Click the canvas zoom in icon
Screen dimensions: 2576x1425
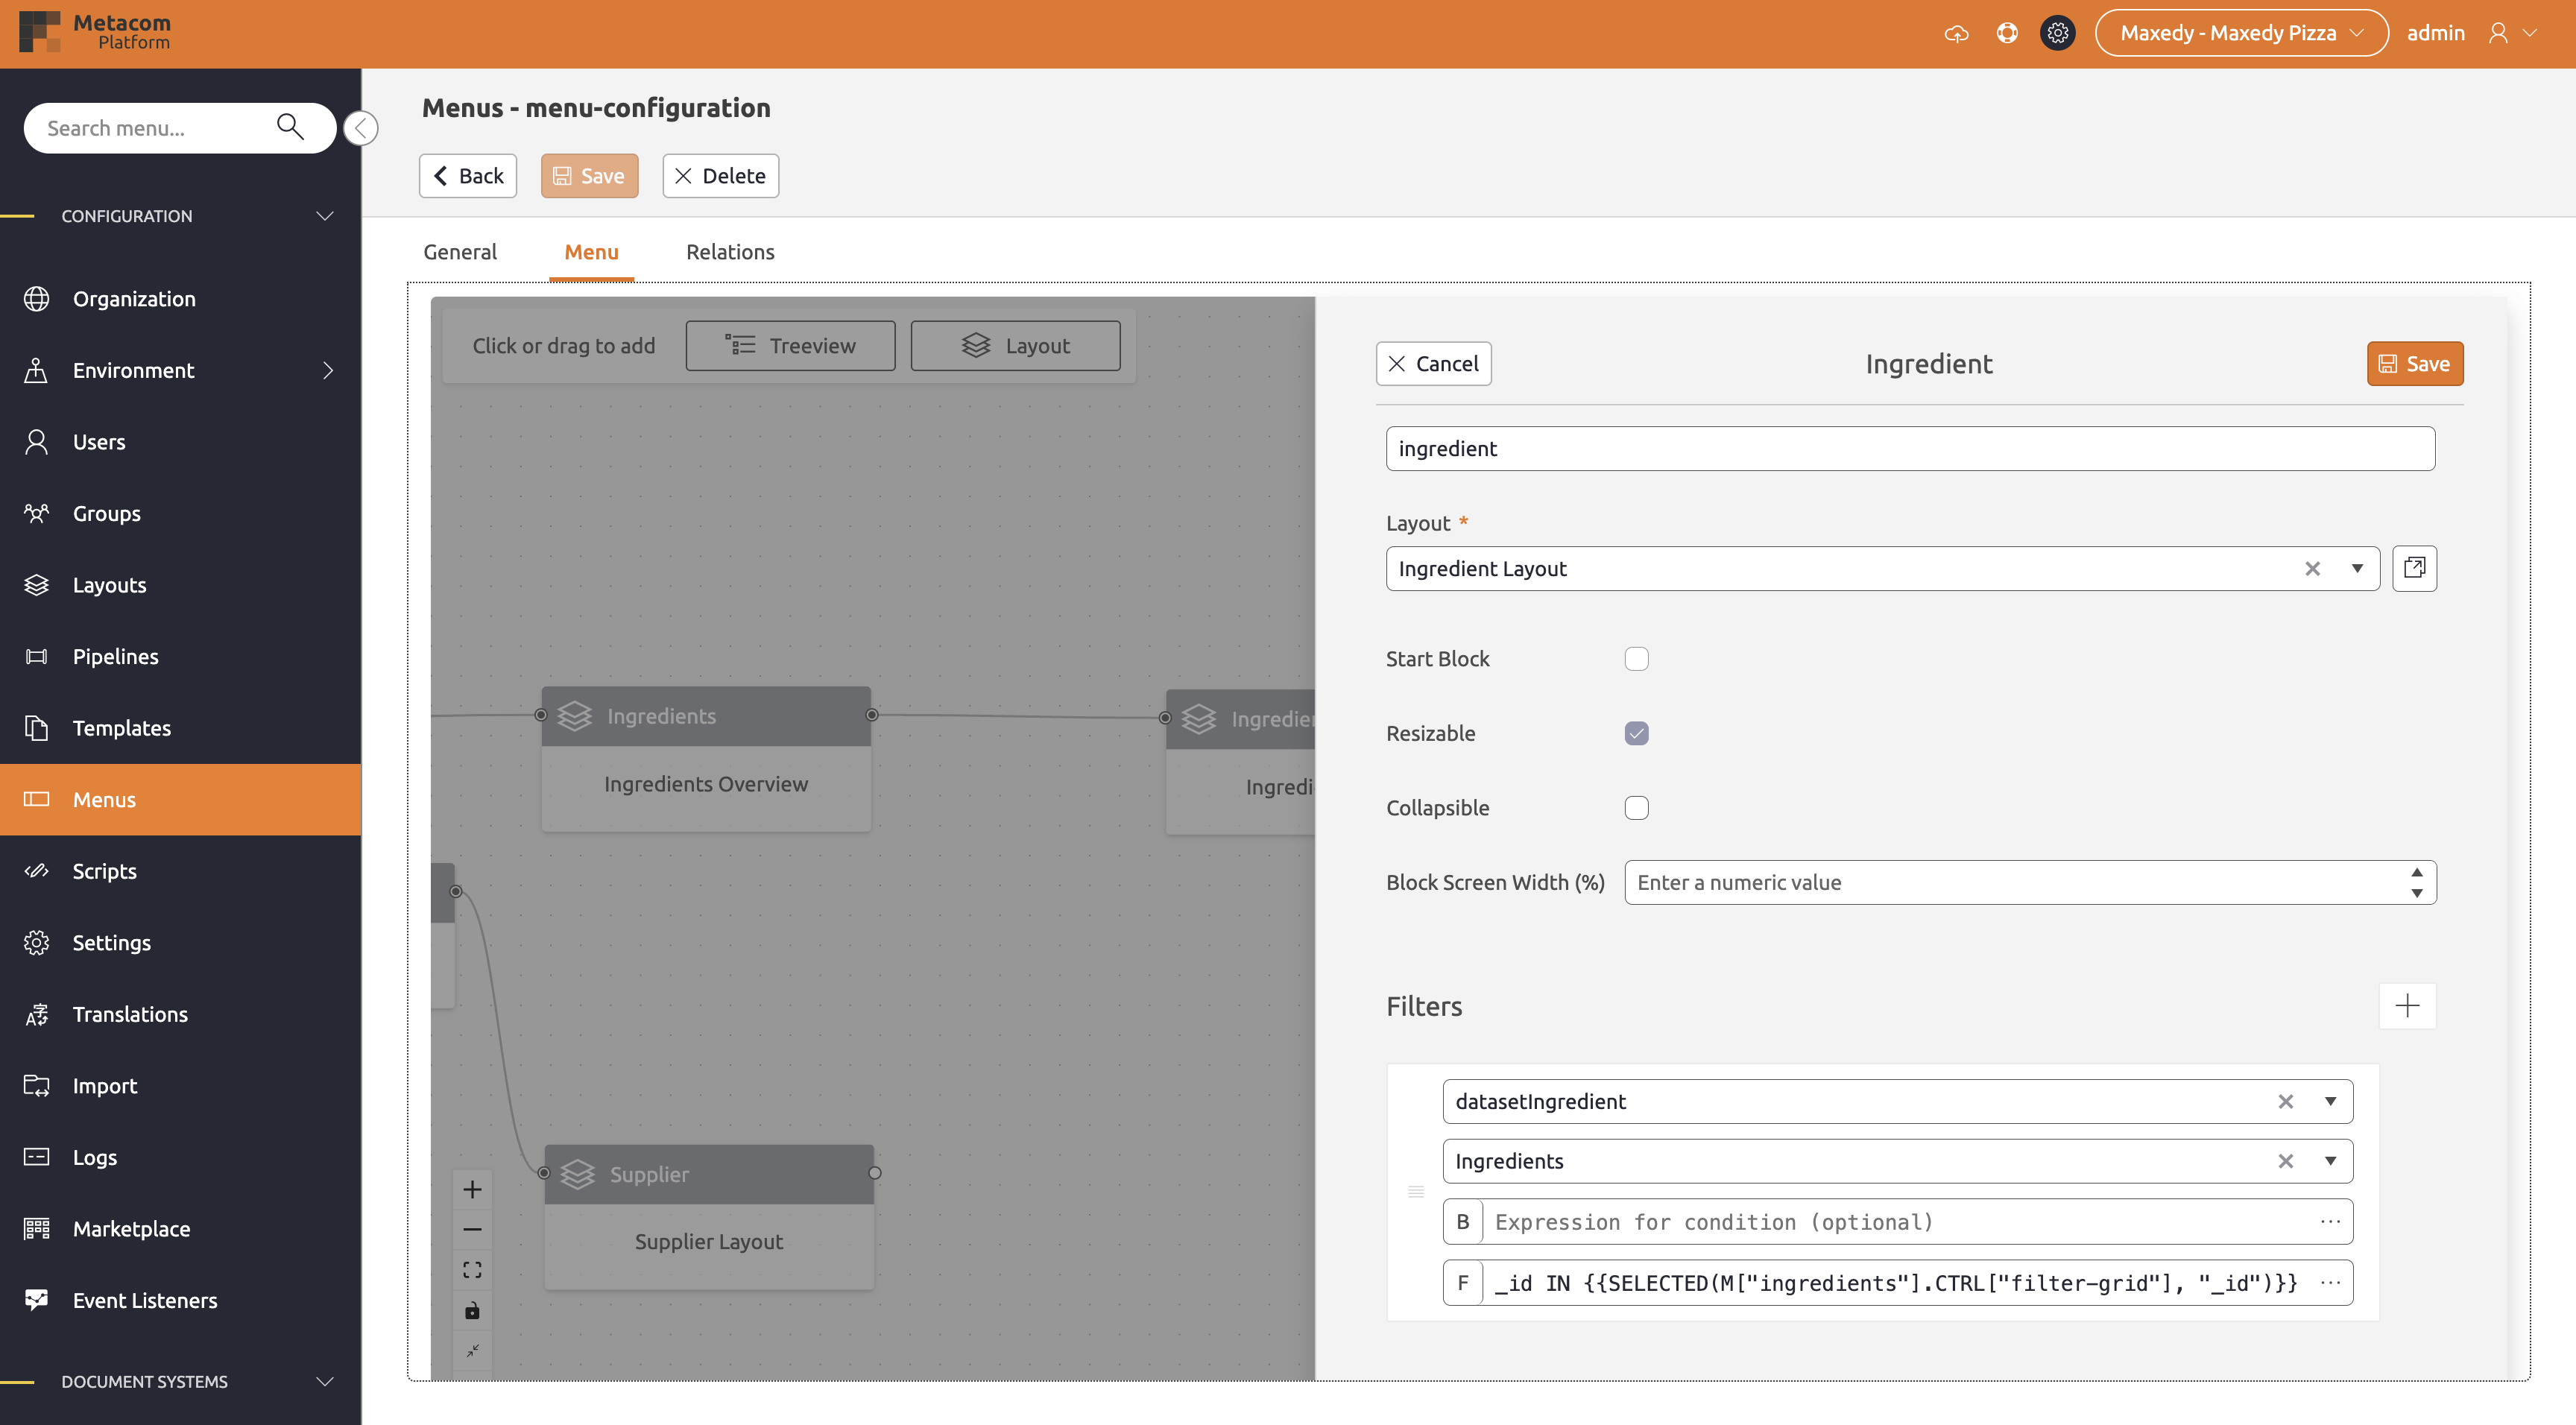click(x=473, y=1189)
